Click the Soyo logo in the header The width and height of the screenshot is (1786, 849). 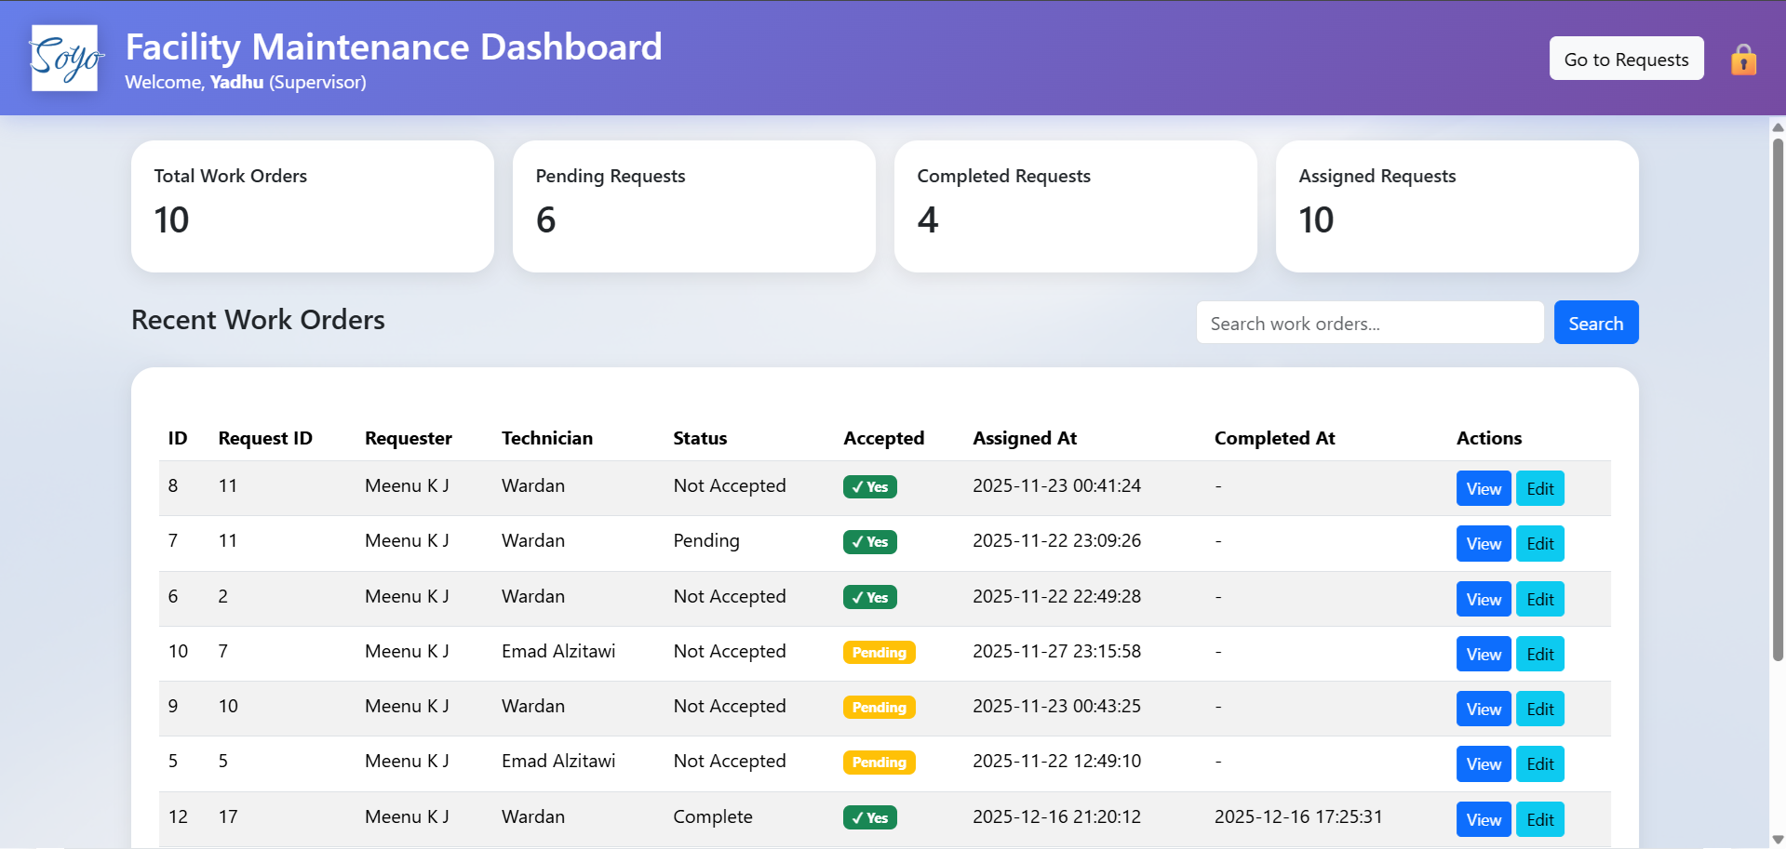coord(65,58)
